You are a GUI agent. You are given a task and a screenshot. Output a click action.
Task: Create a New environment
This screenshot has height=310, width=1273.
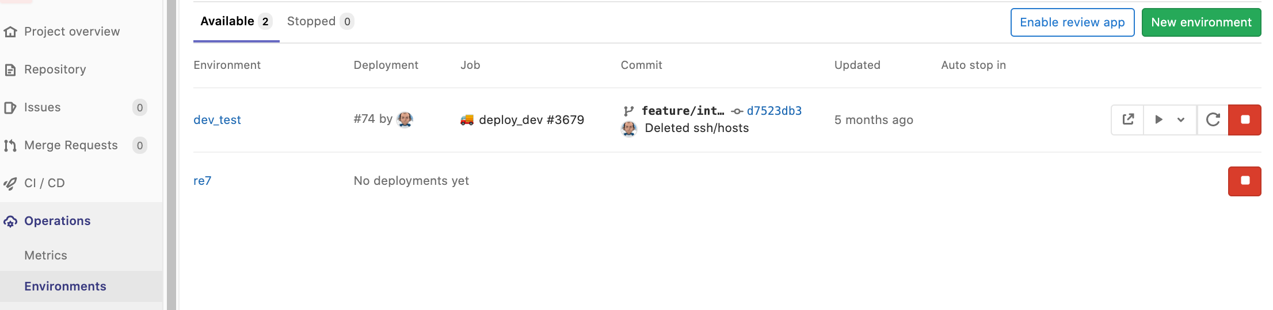1201,22
